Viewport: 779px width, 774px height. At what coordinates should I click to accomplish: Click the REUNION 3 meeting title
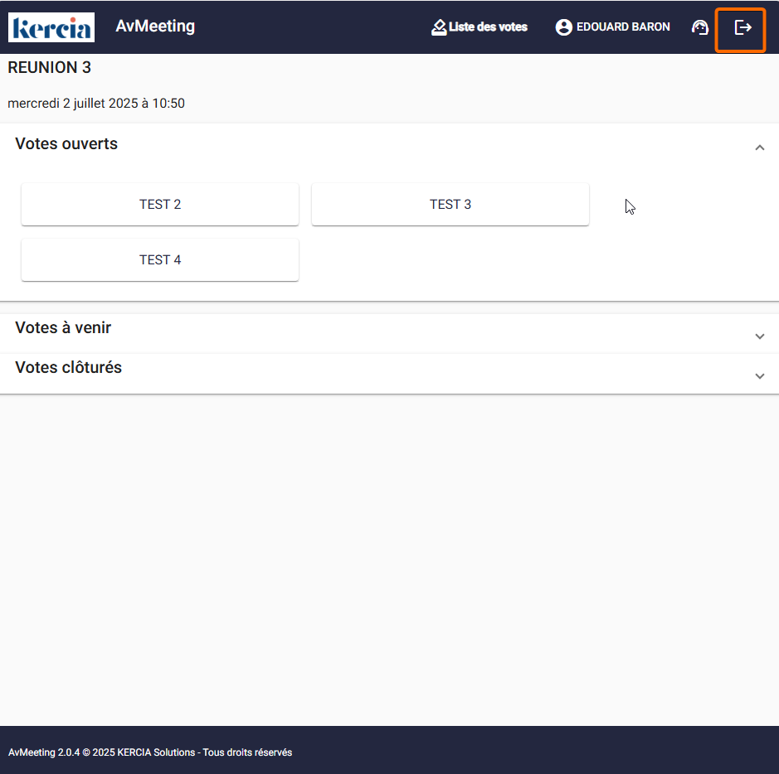tap(49, 67)
